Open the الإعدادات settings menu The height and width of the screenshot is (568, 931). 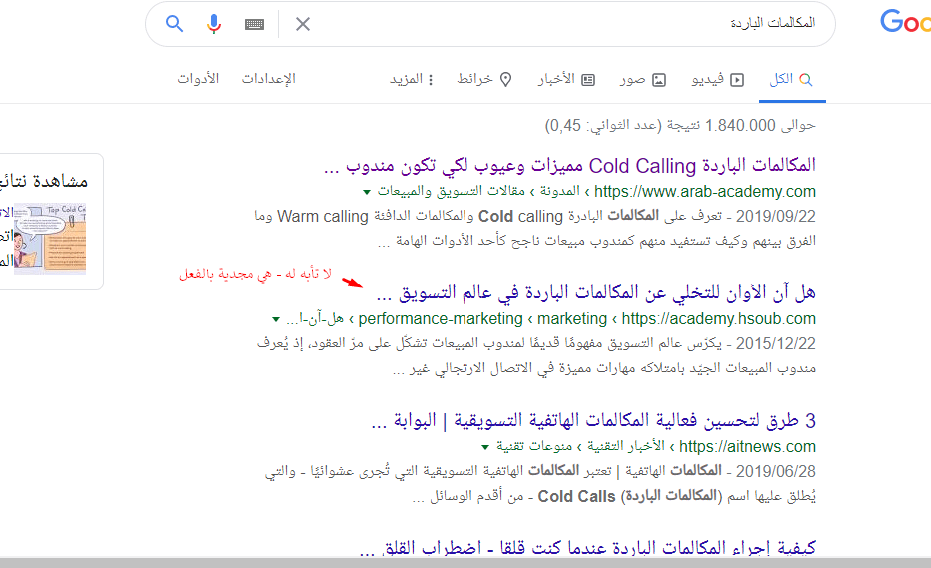[269, 79]
